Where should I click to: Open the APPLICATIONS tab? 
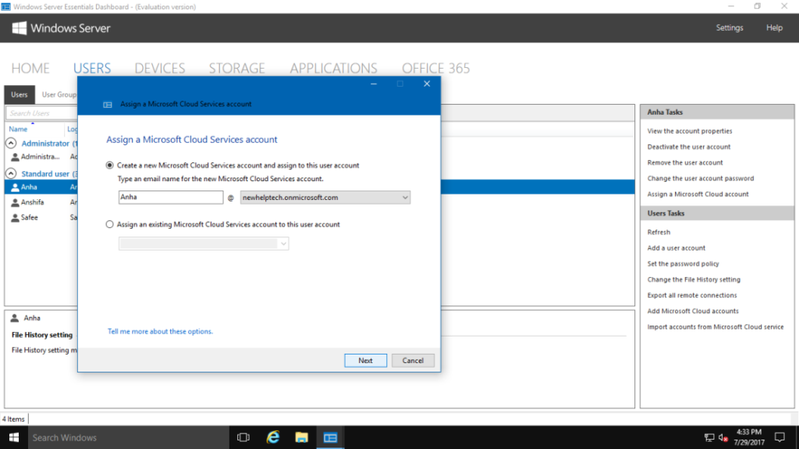pos(334,69)
